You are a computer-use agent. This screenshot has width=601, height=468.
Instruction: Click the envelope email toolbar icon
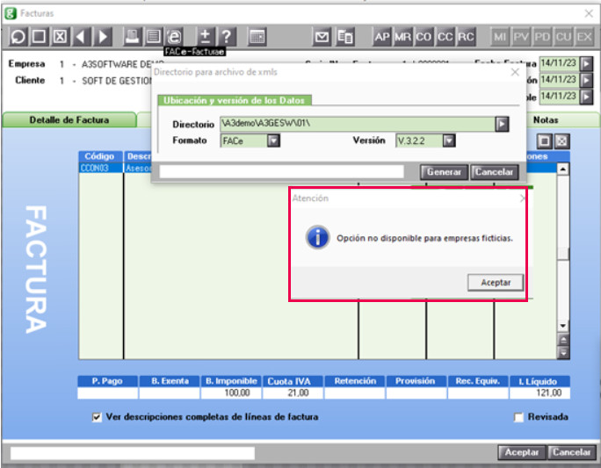322,37
